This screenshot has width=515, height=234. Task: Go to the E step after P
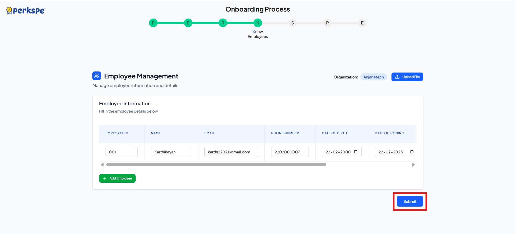pyautogui.click(x=188, y=23)
